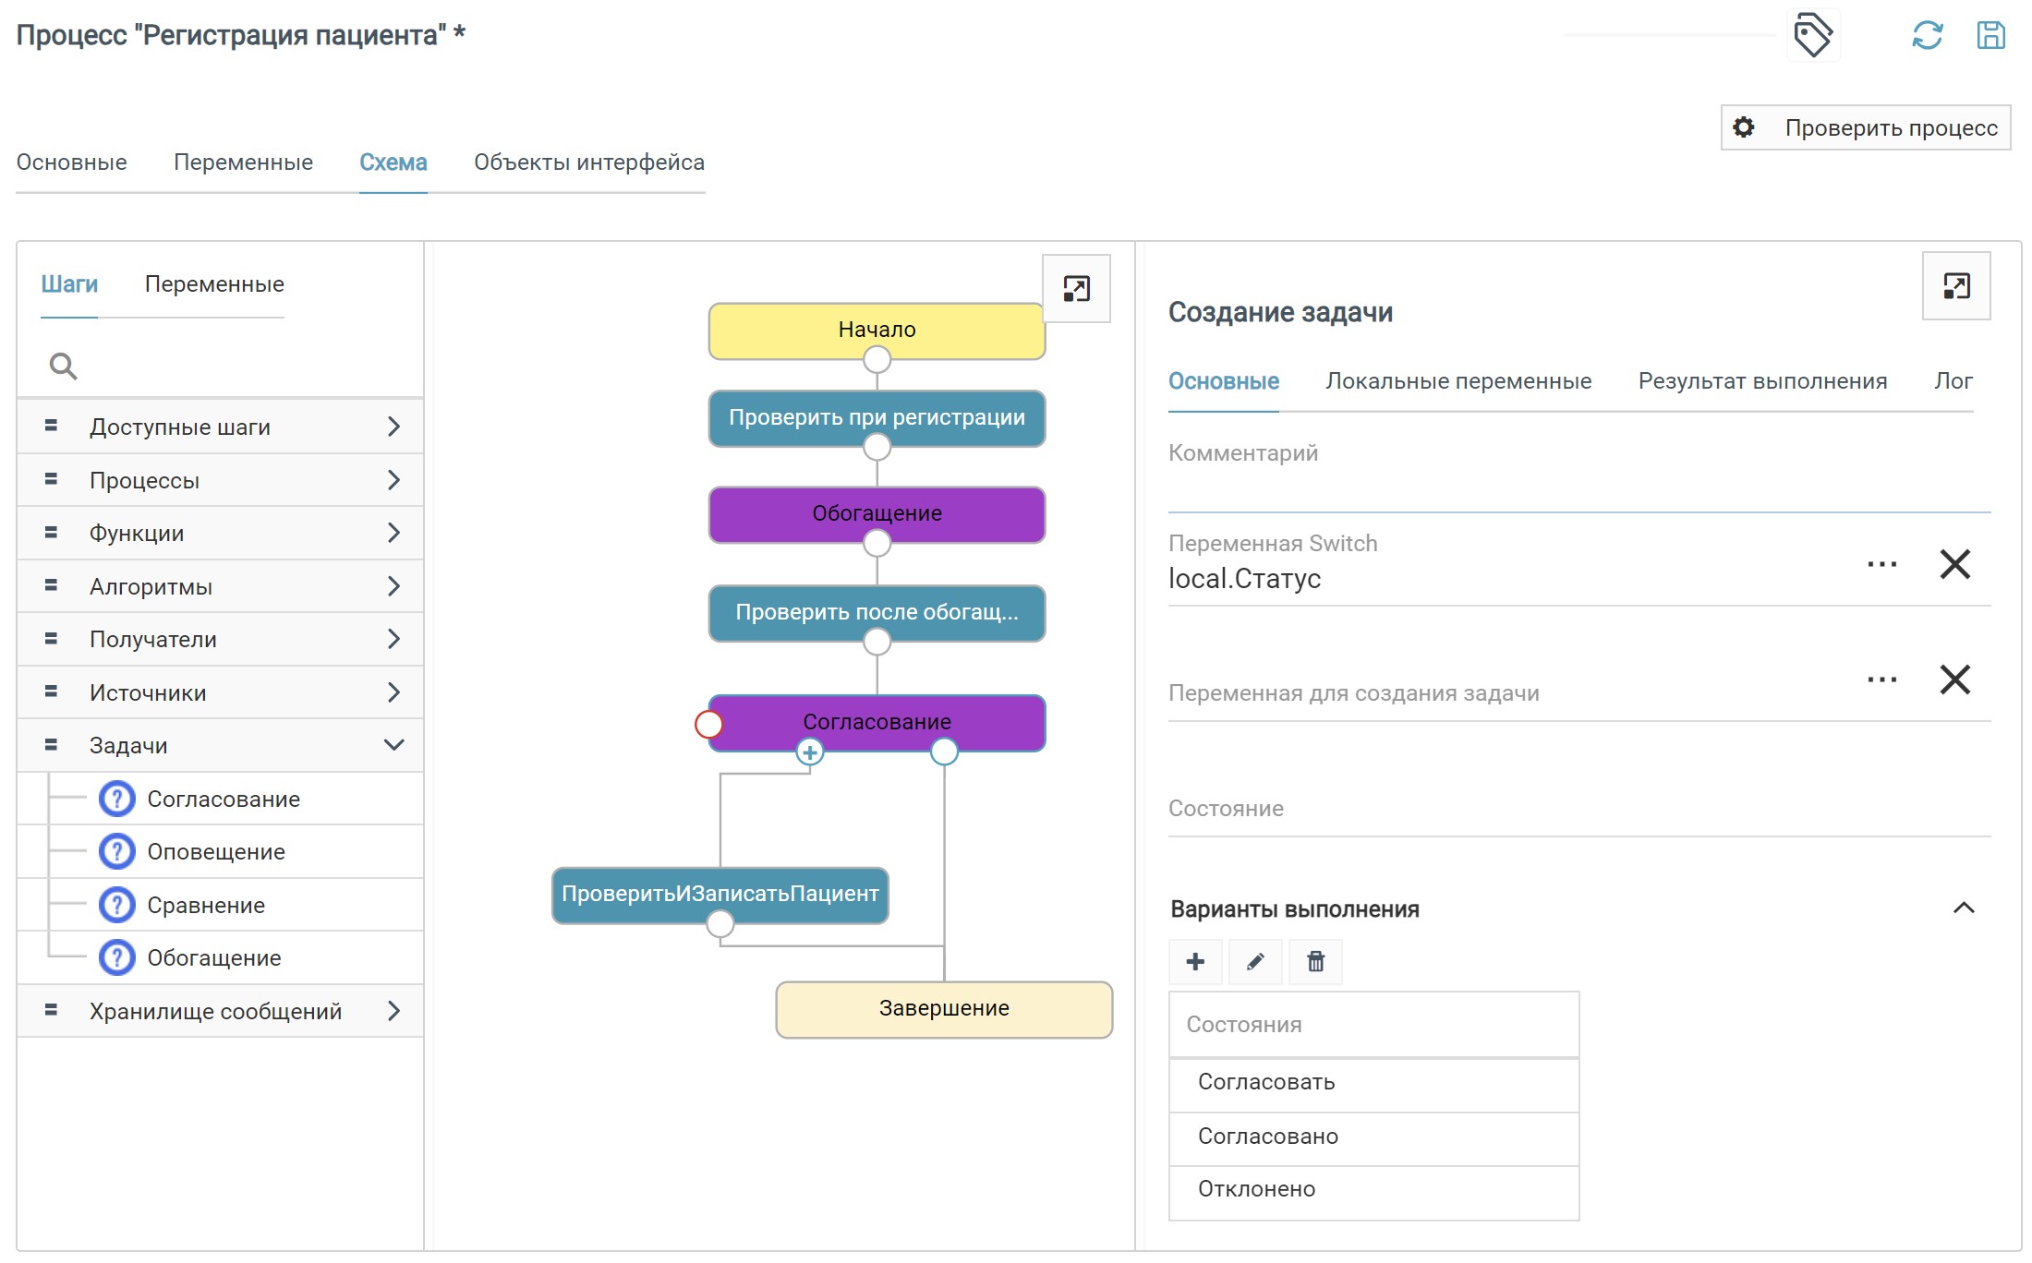
Task: Expand the Создание задачи panel to fullscreen
Action: 1956,286
